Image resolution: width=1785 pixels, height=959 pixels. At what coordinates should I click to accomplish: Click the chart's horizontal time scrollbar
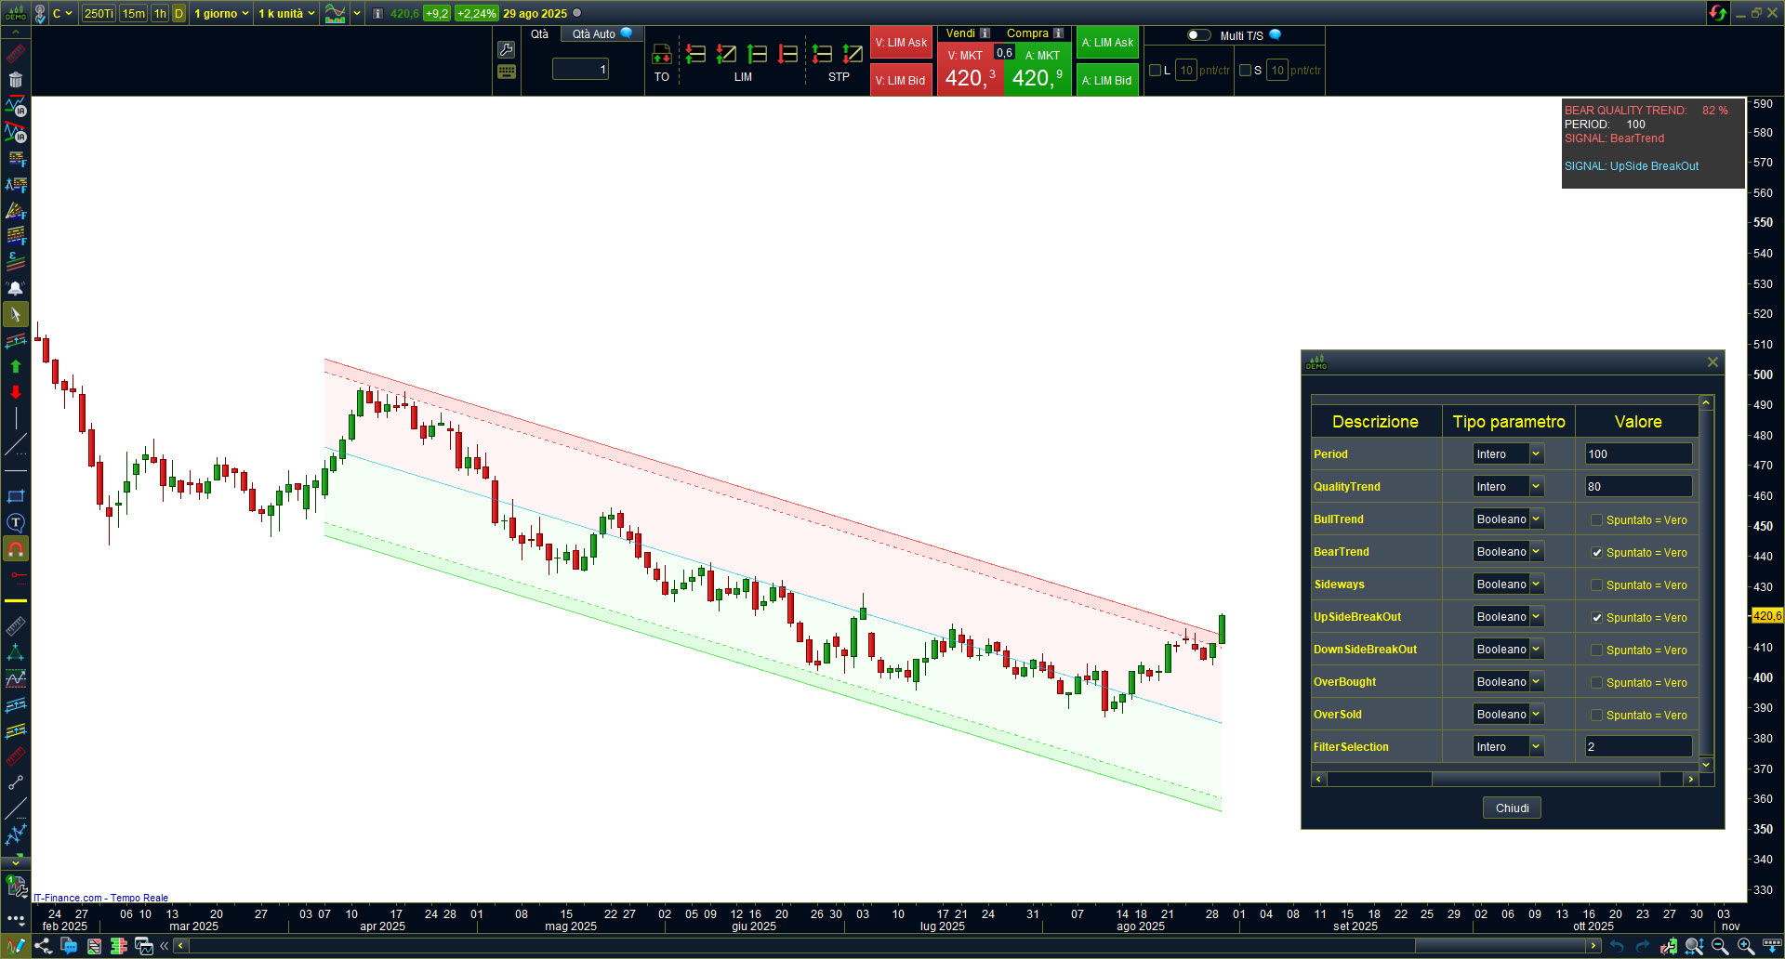(800, 946)
